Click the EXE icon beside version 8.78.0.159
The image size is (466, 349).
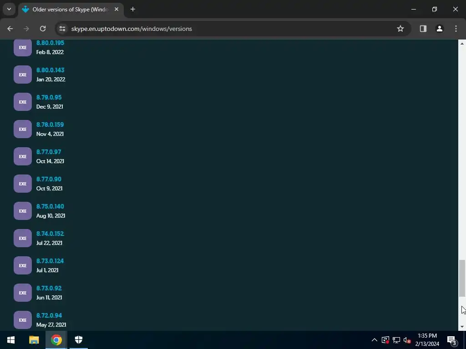click(23, 129)
